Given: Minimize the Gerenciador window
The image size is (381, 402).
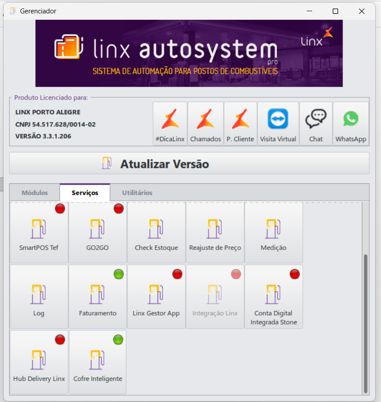Looking at the screenshot, I should 309,11.
